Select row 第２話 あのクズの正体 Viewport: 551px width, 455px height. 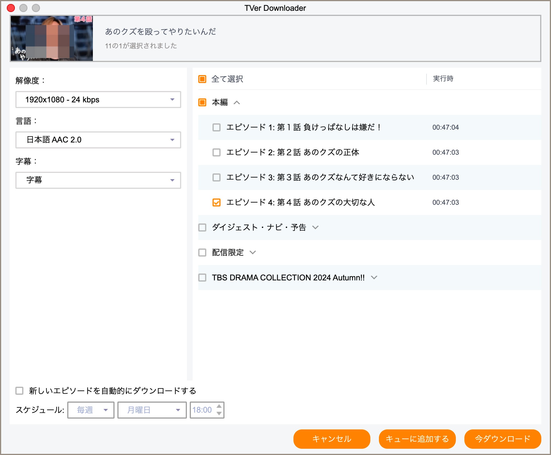coord(370,152)
